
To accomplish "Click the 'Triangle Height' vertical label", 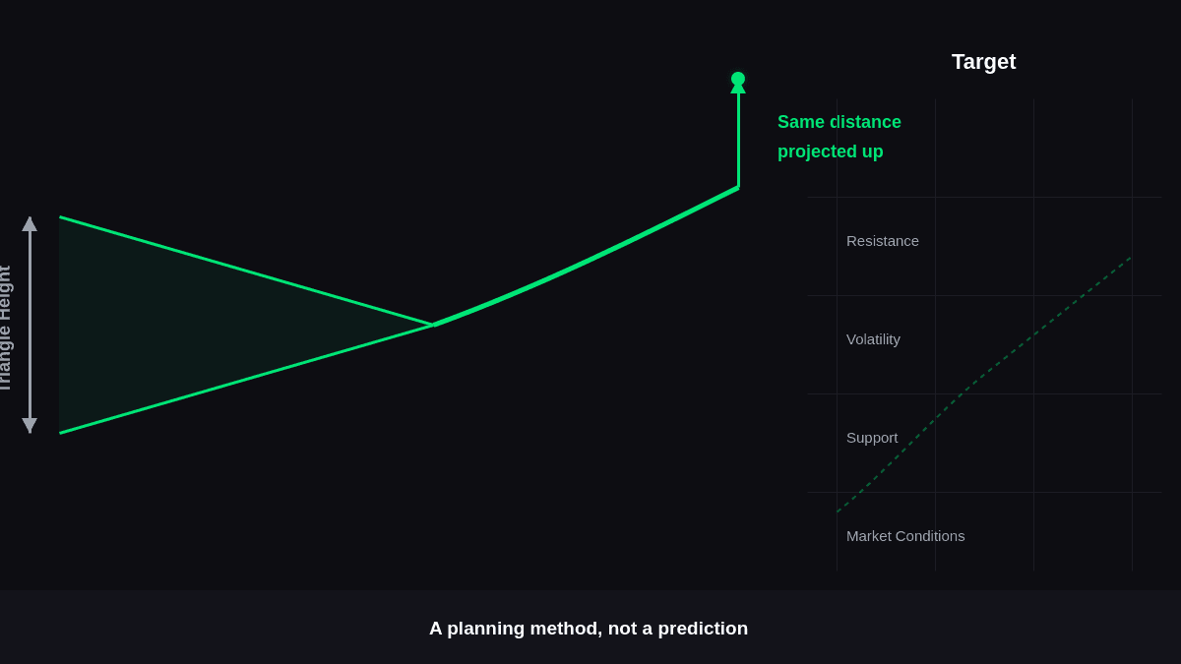I will [5, 328].
